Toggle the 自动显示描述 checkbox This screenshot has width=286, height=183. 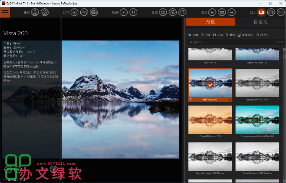click(5, 179)
